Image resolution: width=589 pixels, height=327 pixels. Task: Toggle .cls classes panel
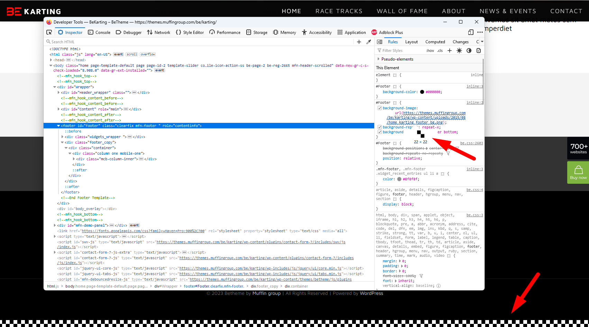click(440, 51)
